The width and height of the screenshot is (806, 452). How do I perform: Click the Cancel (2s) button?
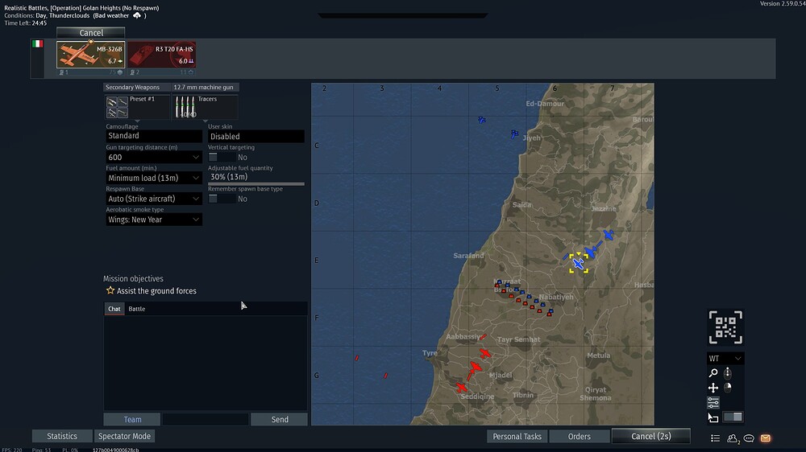[x=650, y=436]
